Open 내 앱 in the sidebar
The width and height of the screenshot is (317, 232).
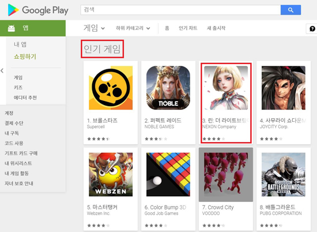tap(20, 44)
